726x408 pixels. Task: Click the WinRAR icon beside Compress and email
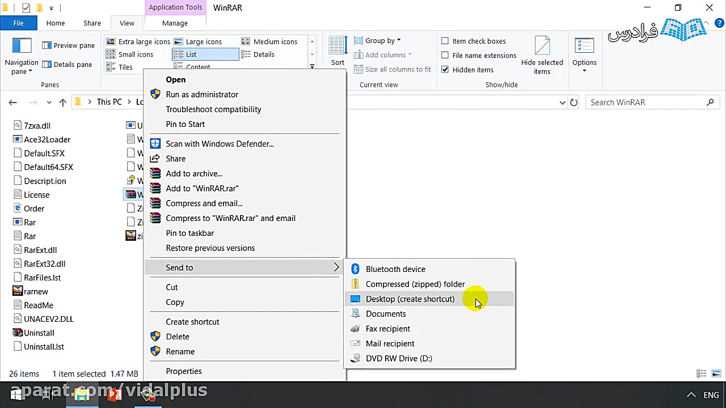click(155, 203)
